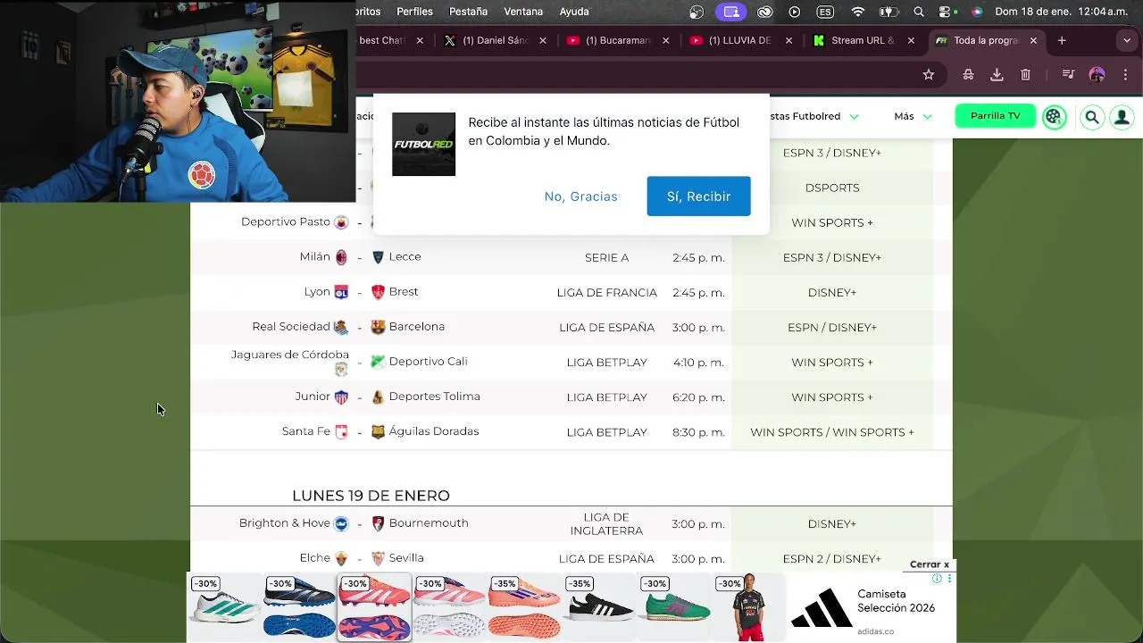1143x643 pixels.
Task: Click the black jersey ad thumbnail
Action: 748,607
